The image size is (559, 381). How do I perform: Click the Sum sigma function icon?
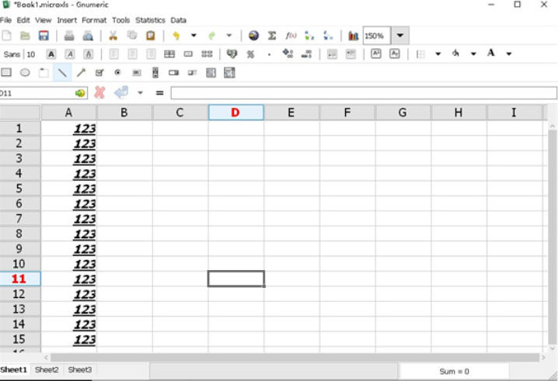(x=272, y=36)
